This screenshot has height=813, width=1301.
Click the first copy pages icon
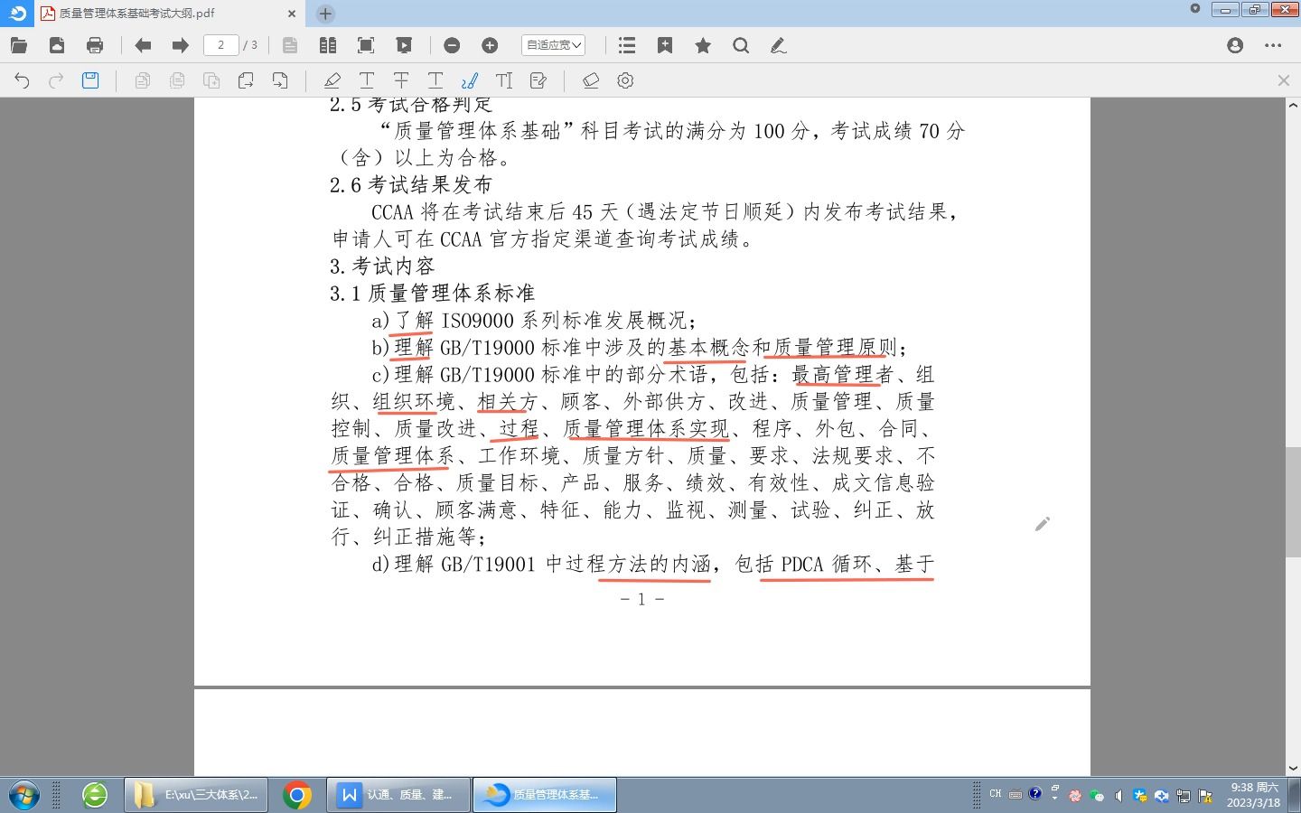point(143,80)
